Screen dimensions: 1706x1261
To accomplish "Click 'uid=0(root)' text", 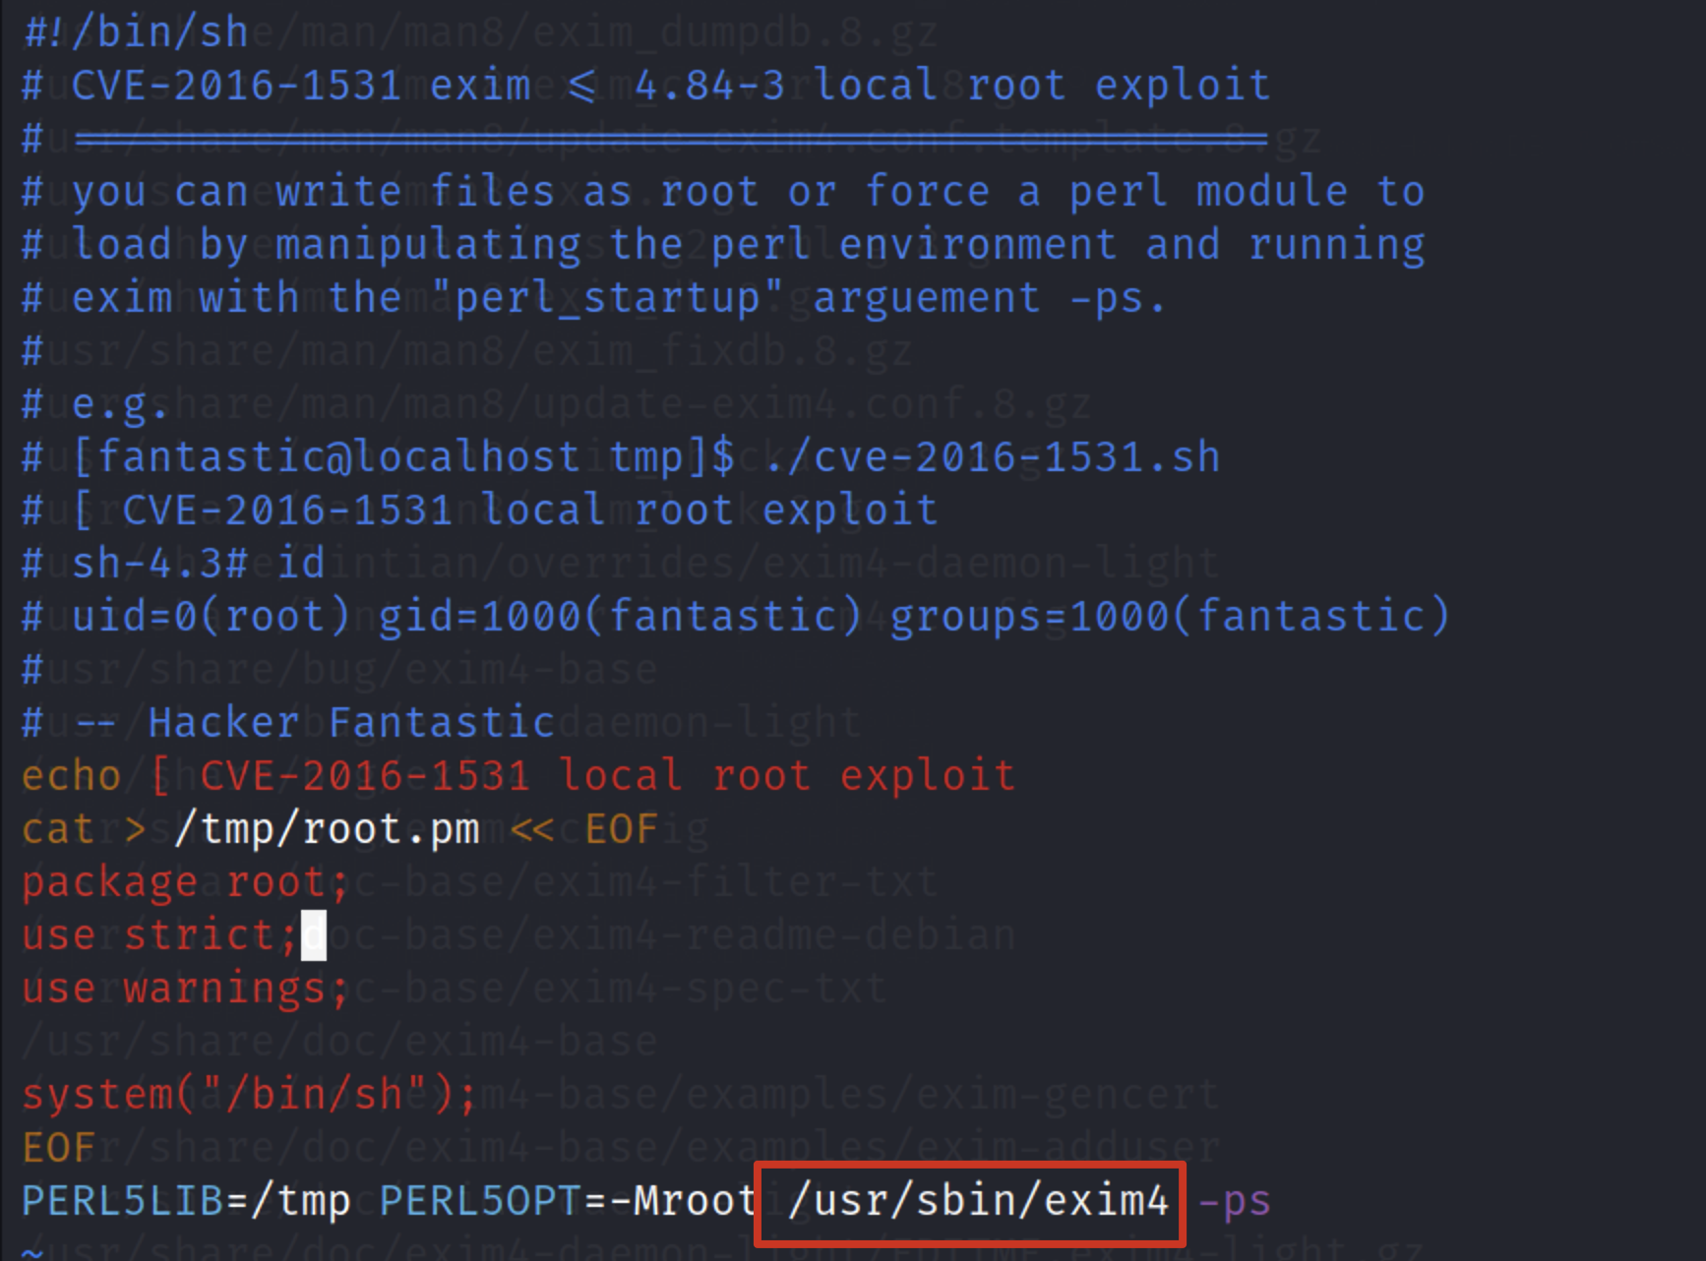I will tap(211, 617).
